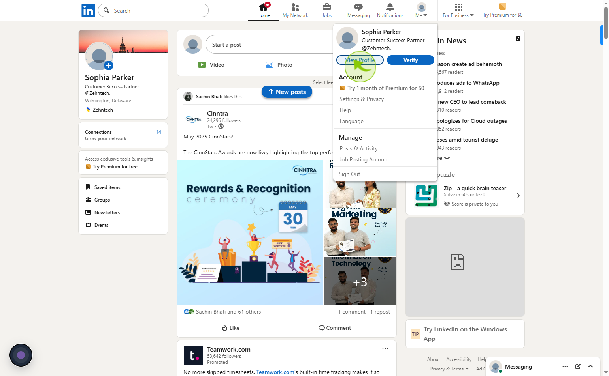Click LinkedIn News info icon
Image resolution: width=609 pixels, height=376 pixels.
518,39
